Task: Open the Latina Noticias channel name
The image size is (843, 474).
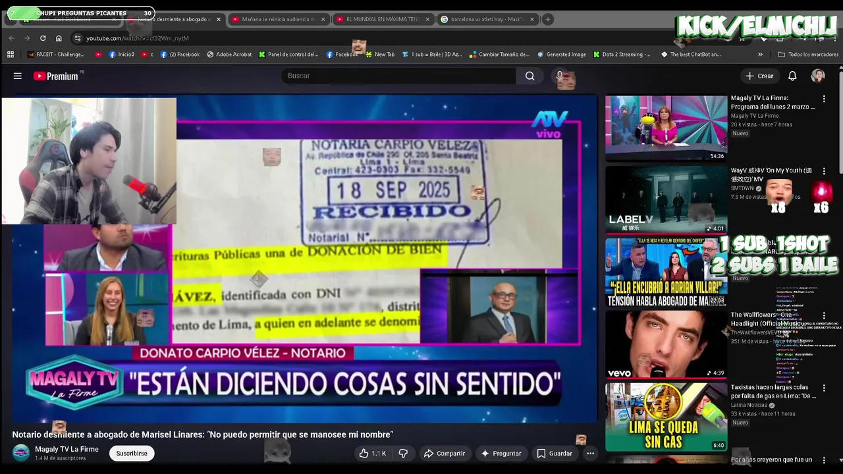Action: (x=750, y=405)
